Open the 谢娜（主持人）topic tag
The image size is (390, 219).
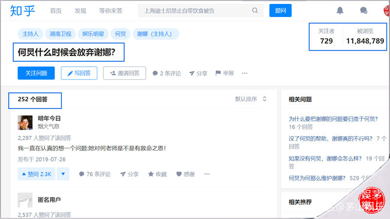click(x=156, y=34)
